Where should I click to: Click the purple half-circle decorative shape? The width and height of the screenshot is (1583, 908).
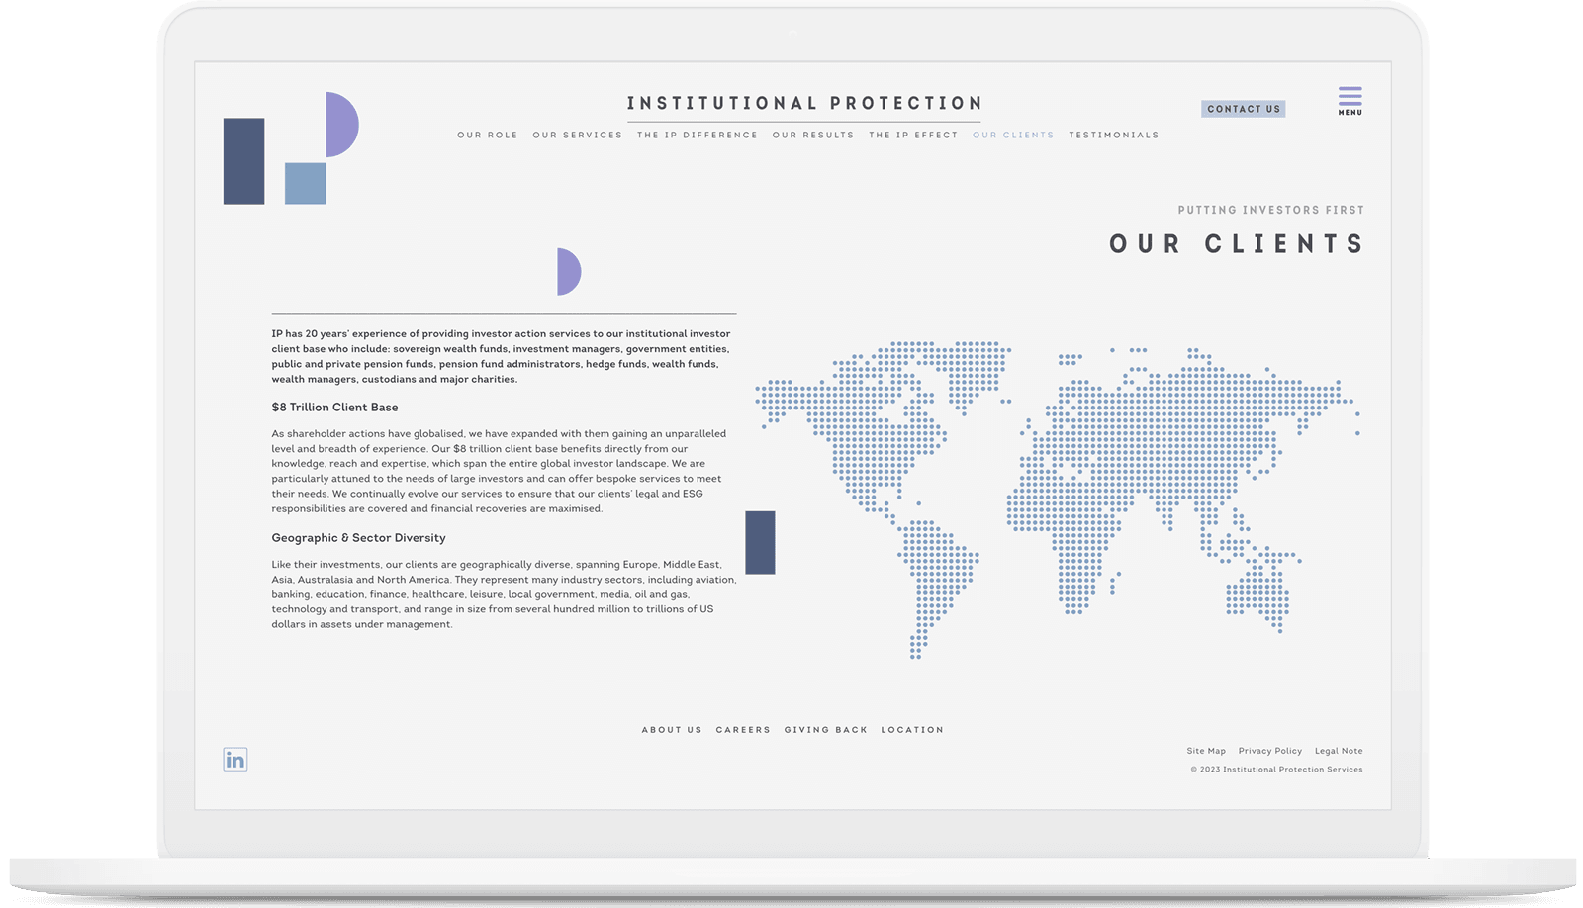pos(568,269)
